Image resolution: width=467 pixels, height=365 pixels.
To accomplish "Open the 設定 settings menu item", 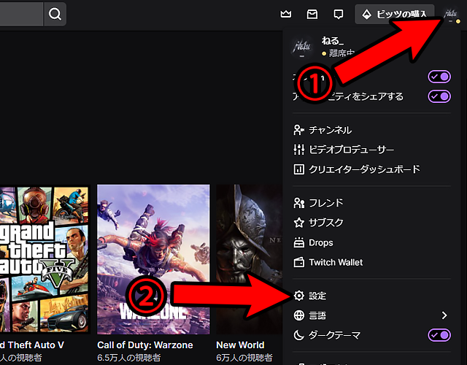I will [371, 296].
